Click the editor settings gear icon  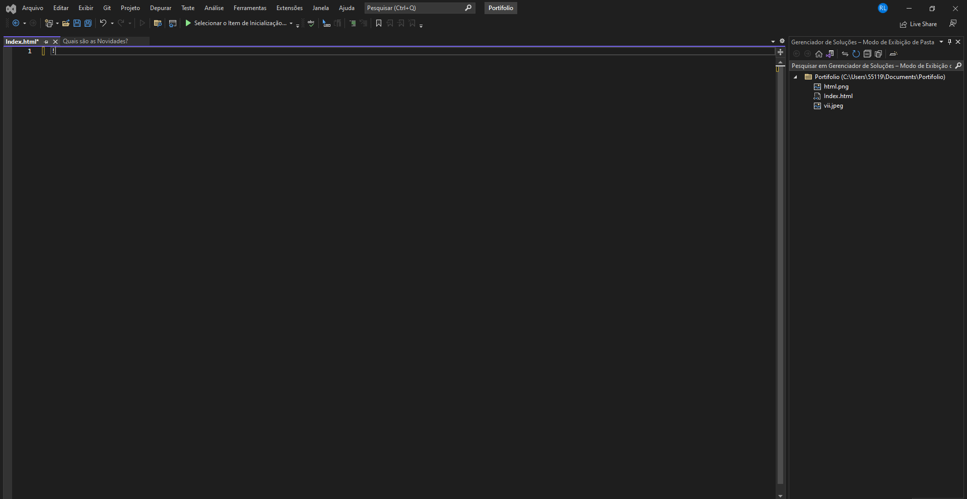pyautogui.click(x=782, y=41)
